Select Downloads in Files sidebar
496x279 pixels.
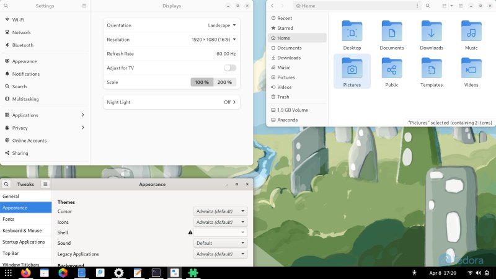297,58
